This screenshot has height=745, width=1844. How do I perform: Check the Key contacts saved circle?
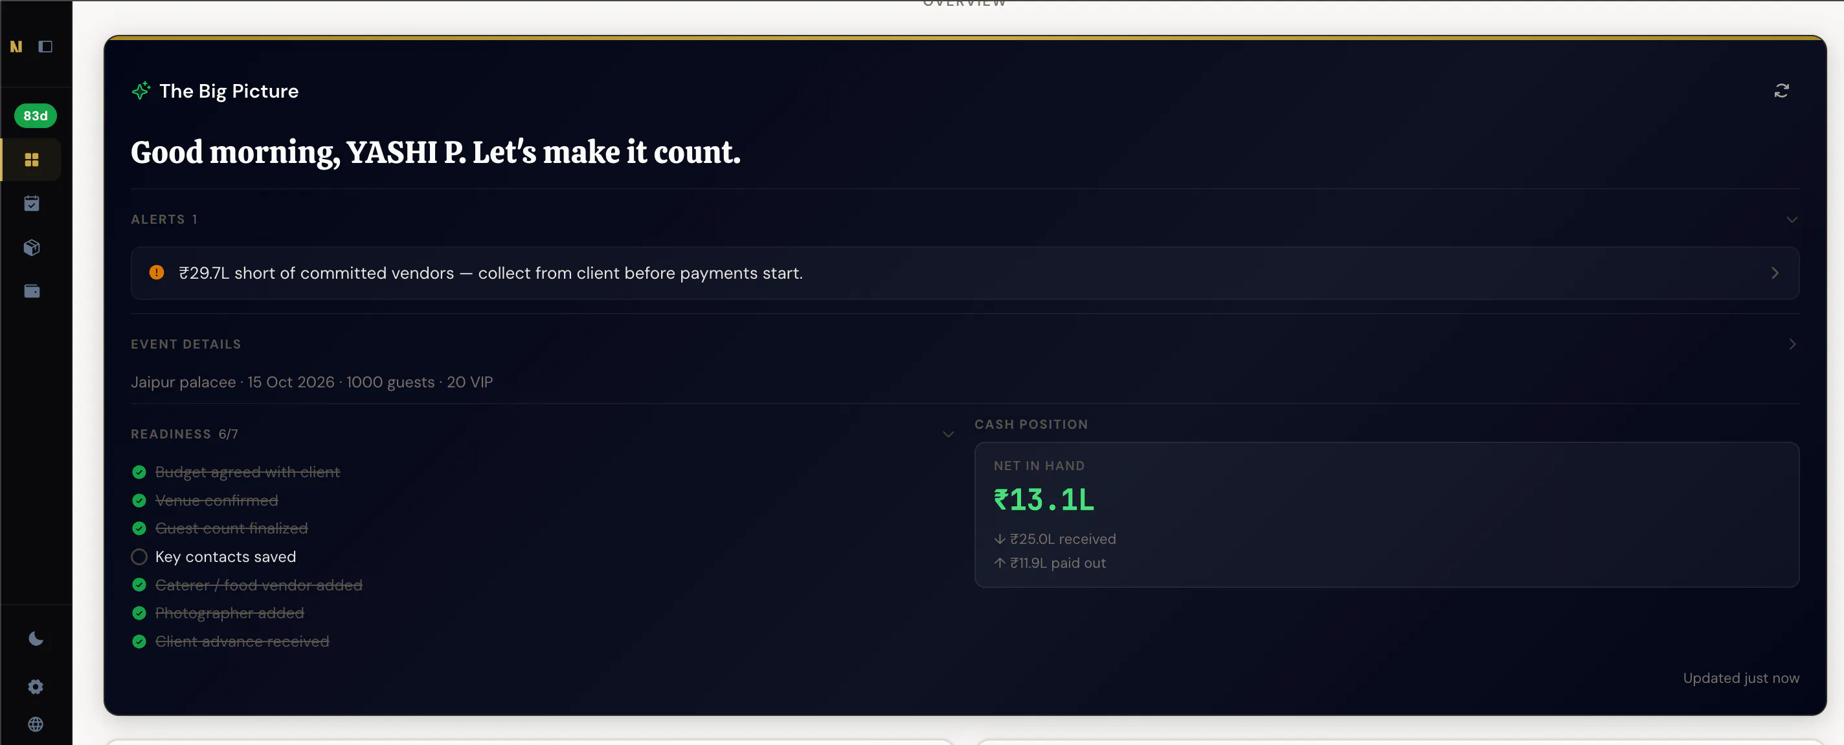click(x=139, y=556)
